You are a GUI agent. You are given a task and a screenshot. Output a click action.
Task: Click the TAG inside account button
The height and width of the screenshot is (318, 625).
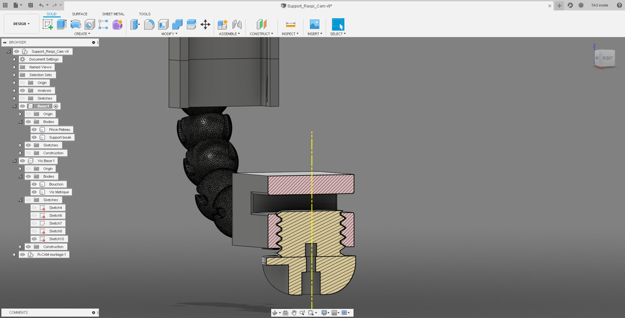599,5
